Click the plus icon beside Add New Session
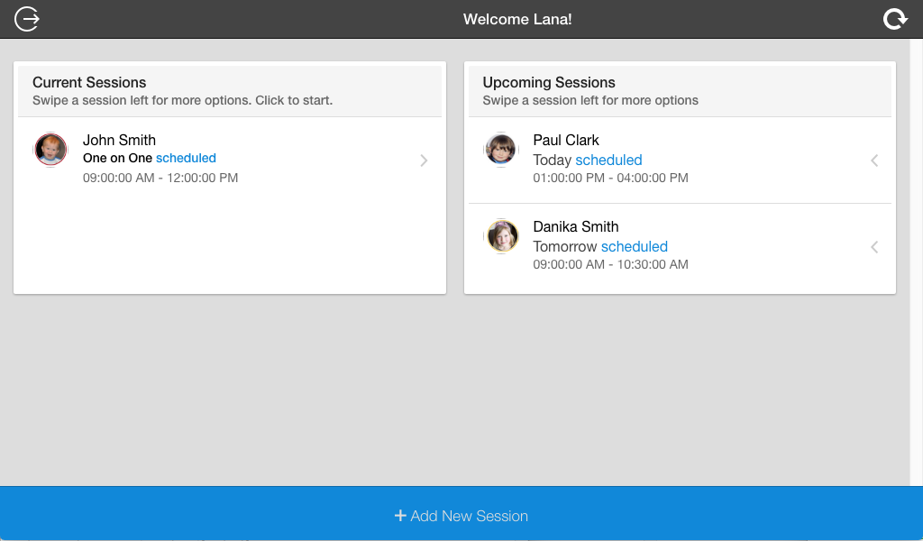This screenshot has height=541, width=923. [x=400, y=516]
